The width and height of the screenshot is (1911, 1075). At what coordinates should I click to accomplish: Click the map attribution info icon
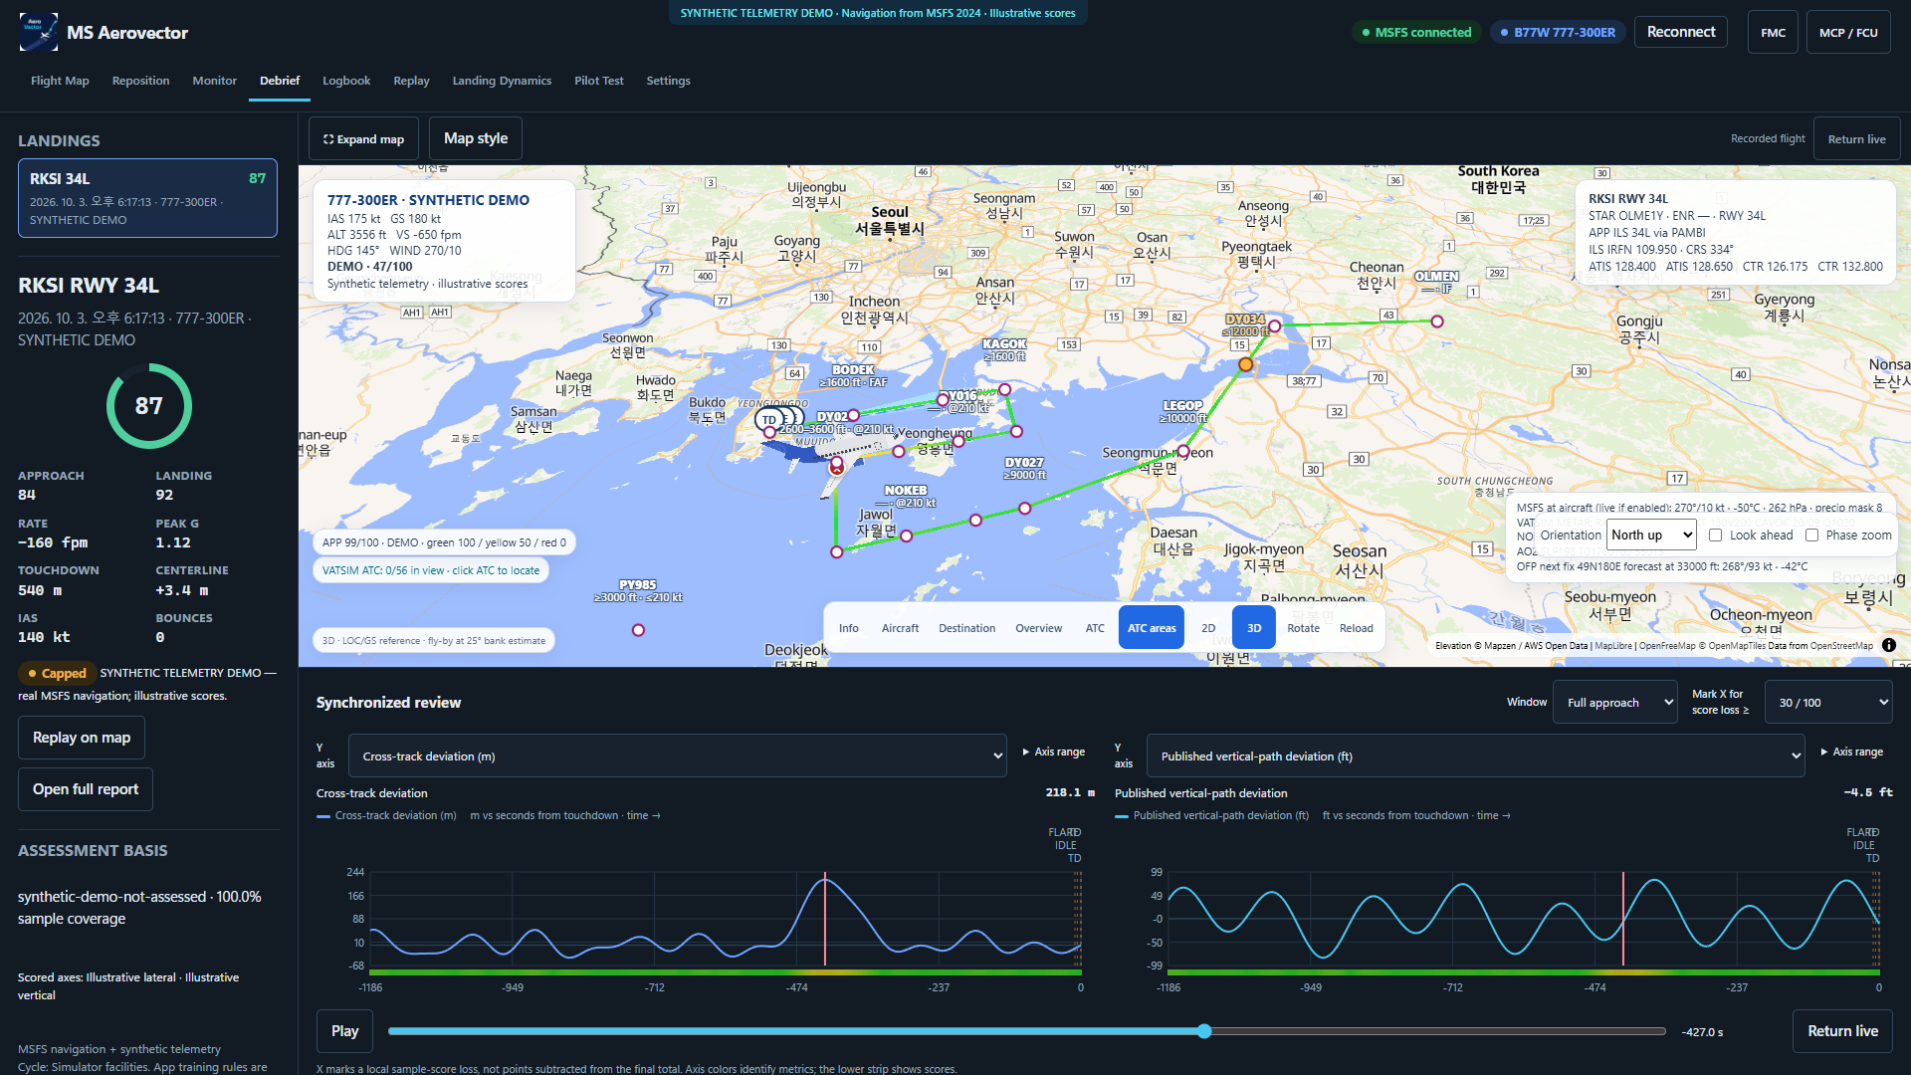[1889, 645]
